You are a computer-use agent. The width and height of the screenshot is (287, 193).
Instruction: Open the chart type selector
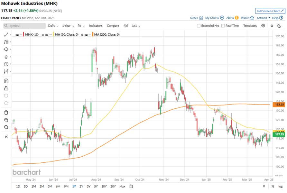tap(81, 26)
